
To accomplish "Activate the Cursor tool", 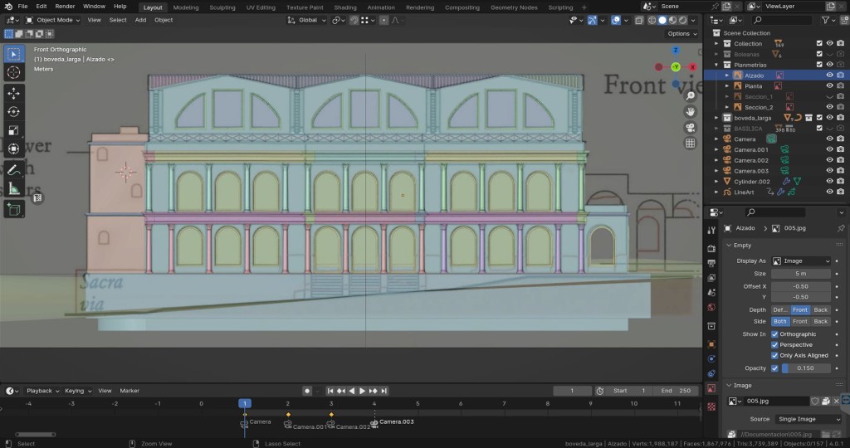I will pos(13,73).
